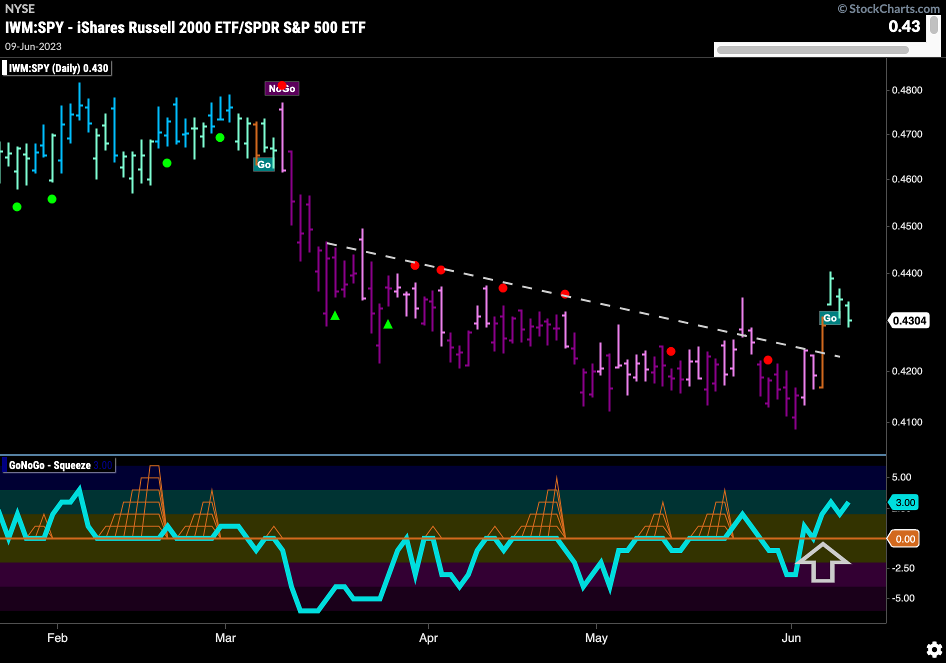Image resolution: width=946 pixels, height=663 pixels.
Task: Click the 5.00 oscillator axis label
Action: pos(901,477)
